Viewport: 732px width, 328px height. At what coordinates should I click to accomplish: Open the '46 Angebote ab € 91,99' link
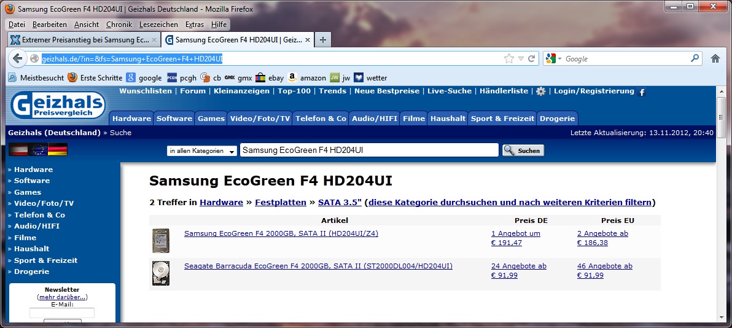pos(604,271)
